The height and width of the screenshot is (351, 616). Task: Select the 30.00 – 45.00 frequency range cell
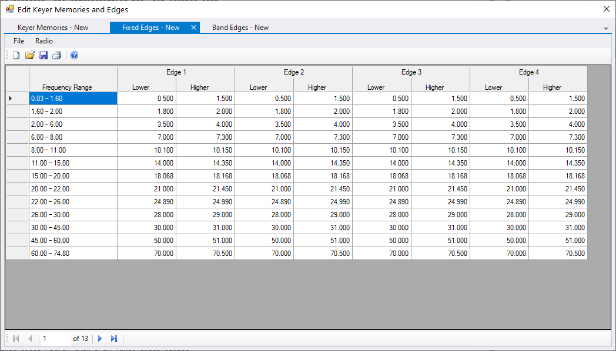73,228
